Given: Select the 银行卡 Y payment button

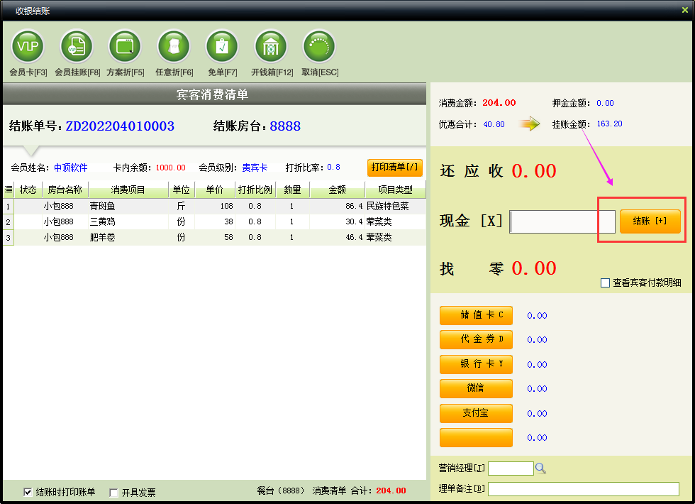Looking at the screenshot, I should pyautogui.click(x=476, y=363).
